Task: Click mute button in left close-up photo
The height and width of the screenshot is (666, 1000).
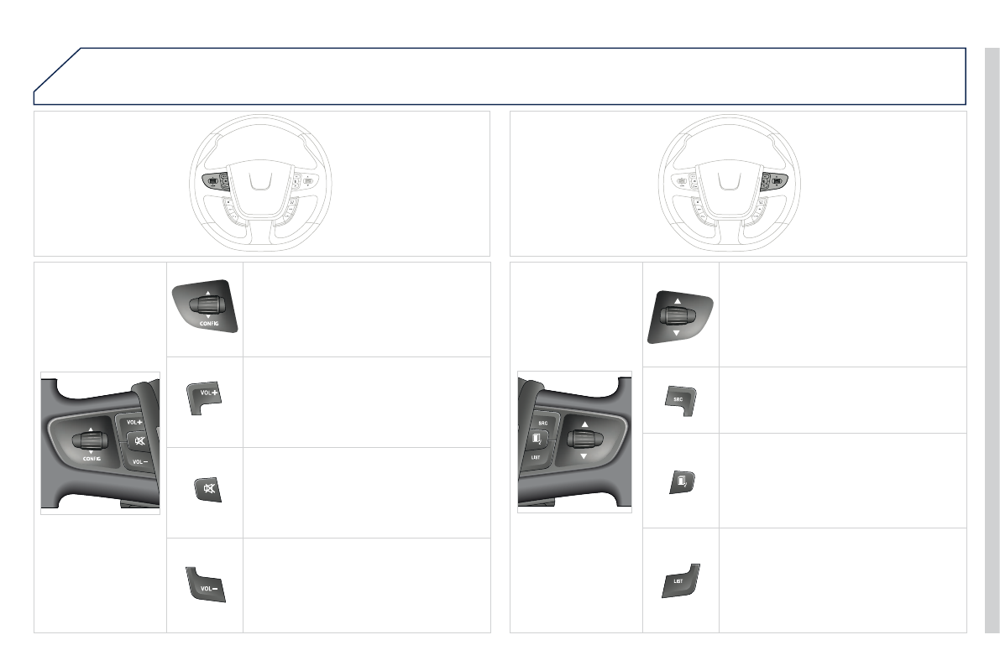Action: 139,440
